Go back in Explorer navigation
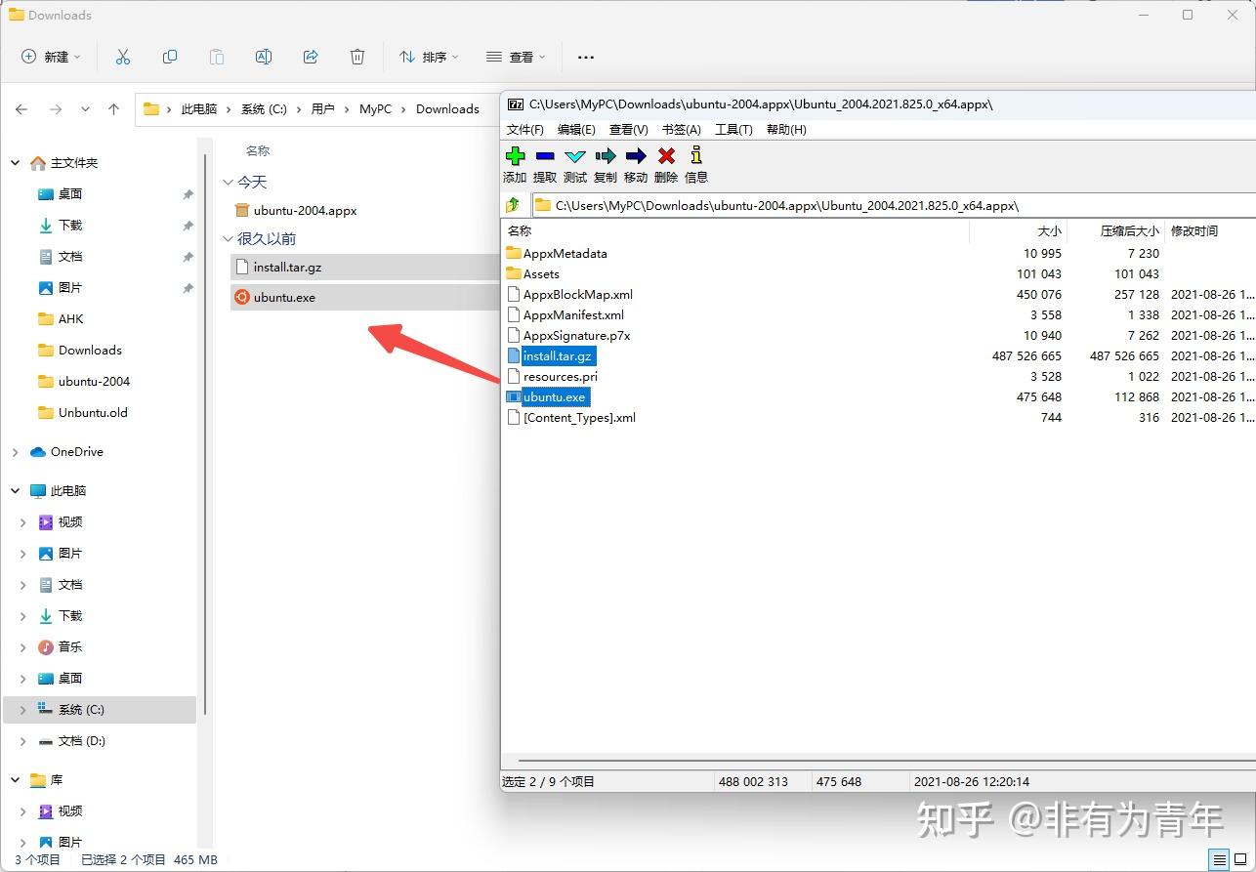 [x=21, y=109]
